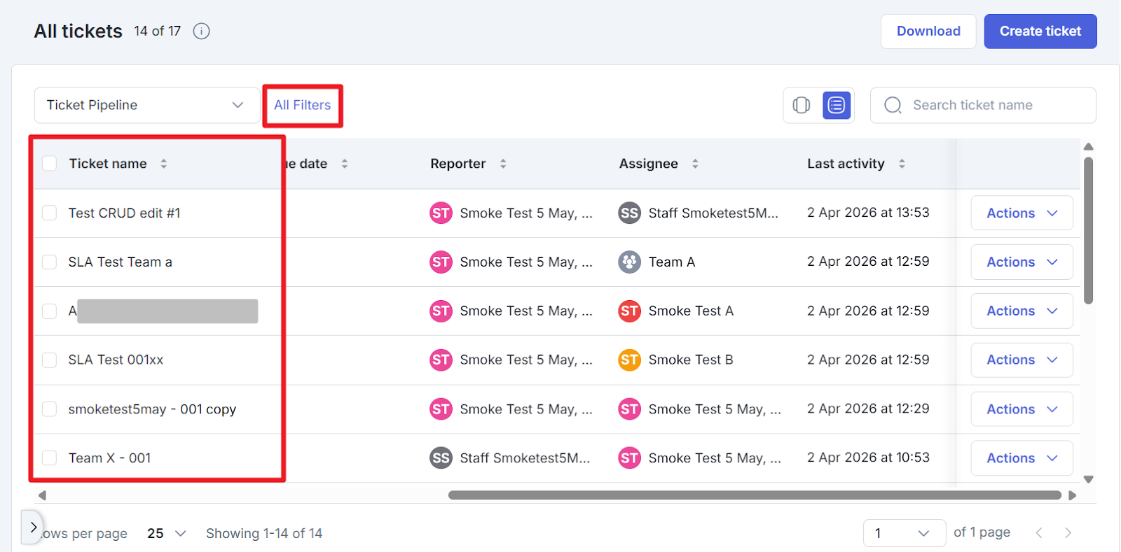
Task: Select the list view icon
Action: (x=836, y=105)
